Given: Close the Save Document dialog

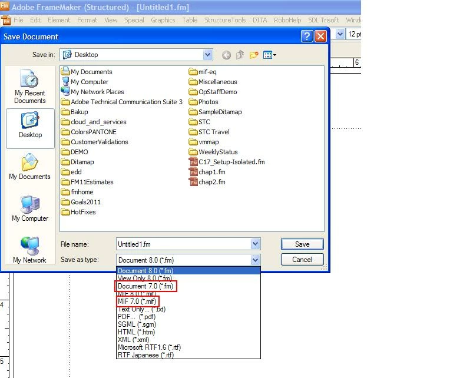Looking at the screenshot, I should click(x=320, y=37).
